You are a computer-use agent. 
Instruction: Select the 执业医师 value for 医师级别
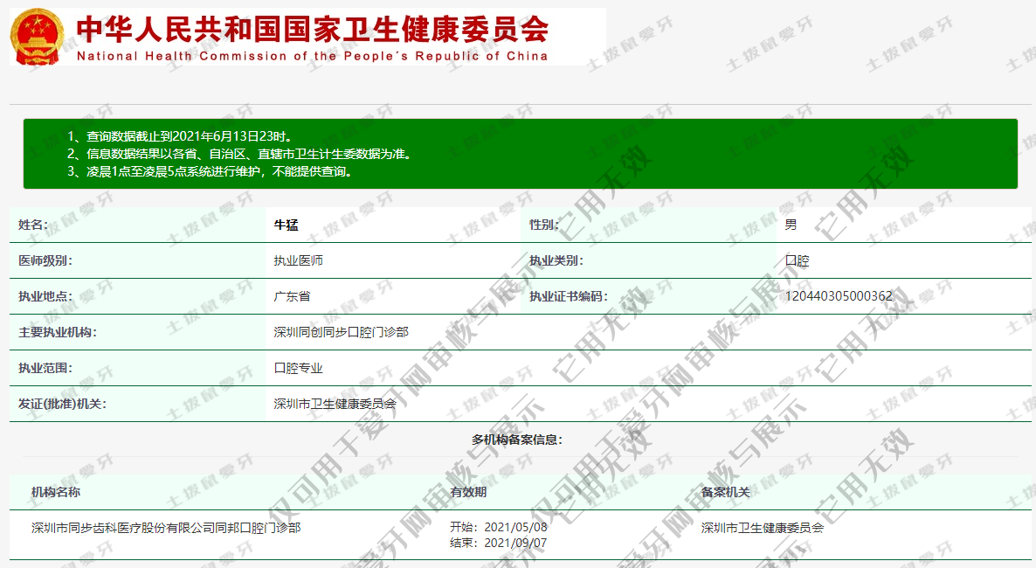coord(298,260)
